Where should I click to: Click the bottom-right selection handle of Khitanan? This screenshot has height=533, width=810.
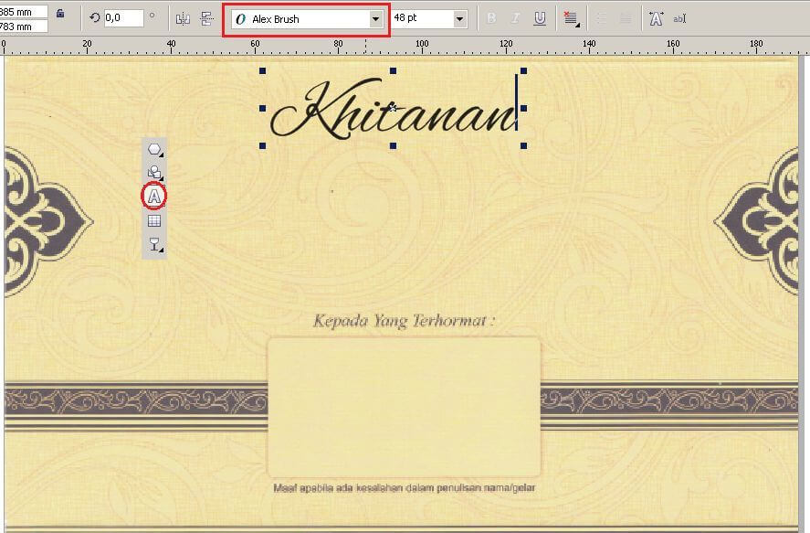coord(524,145)
